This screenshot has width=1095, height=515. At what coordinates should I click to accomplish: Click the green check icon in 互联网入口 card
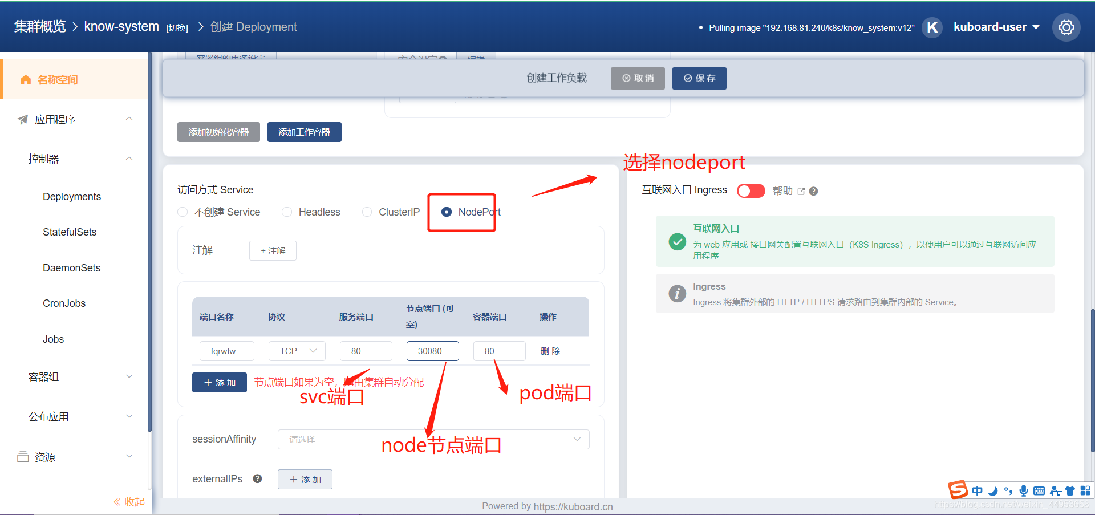(x=677, y=241)
